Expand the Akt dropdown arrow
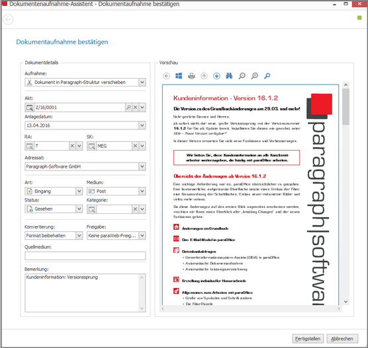The image size is (368, 348). pos(142,108)
